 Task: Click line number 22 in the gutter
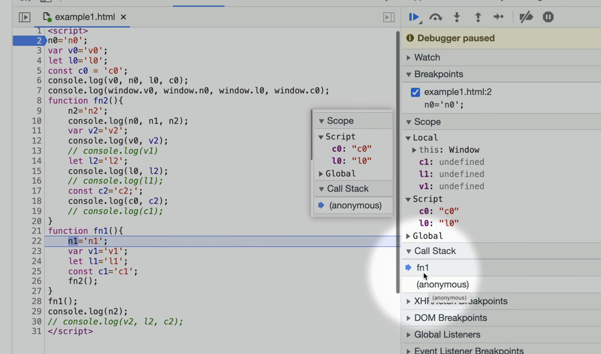pyautogui.click(x=36, y=241)
